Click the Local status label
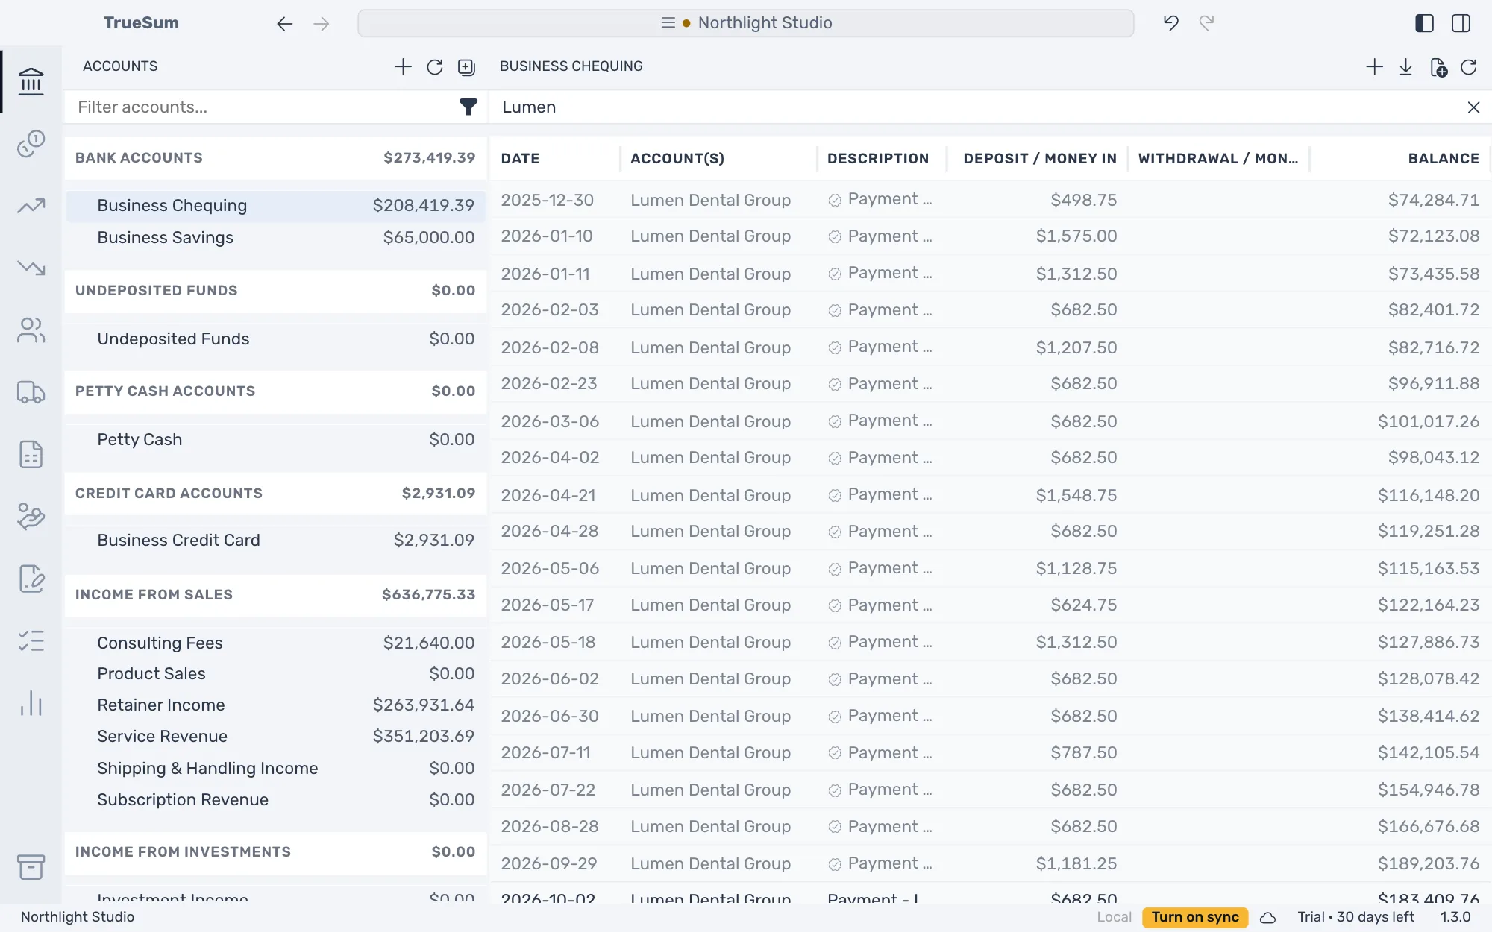Image resolution: width=1492 pixels, height=932 pixels. [x=1114, y=917]
